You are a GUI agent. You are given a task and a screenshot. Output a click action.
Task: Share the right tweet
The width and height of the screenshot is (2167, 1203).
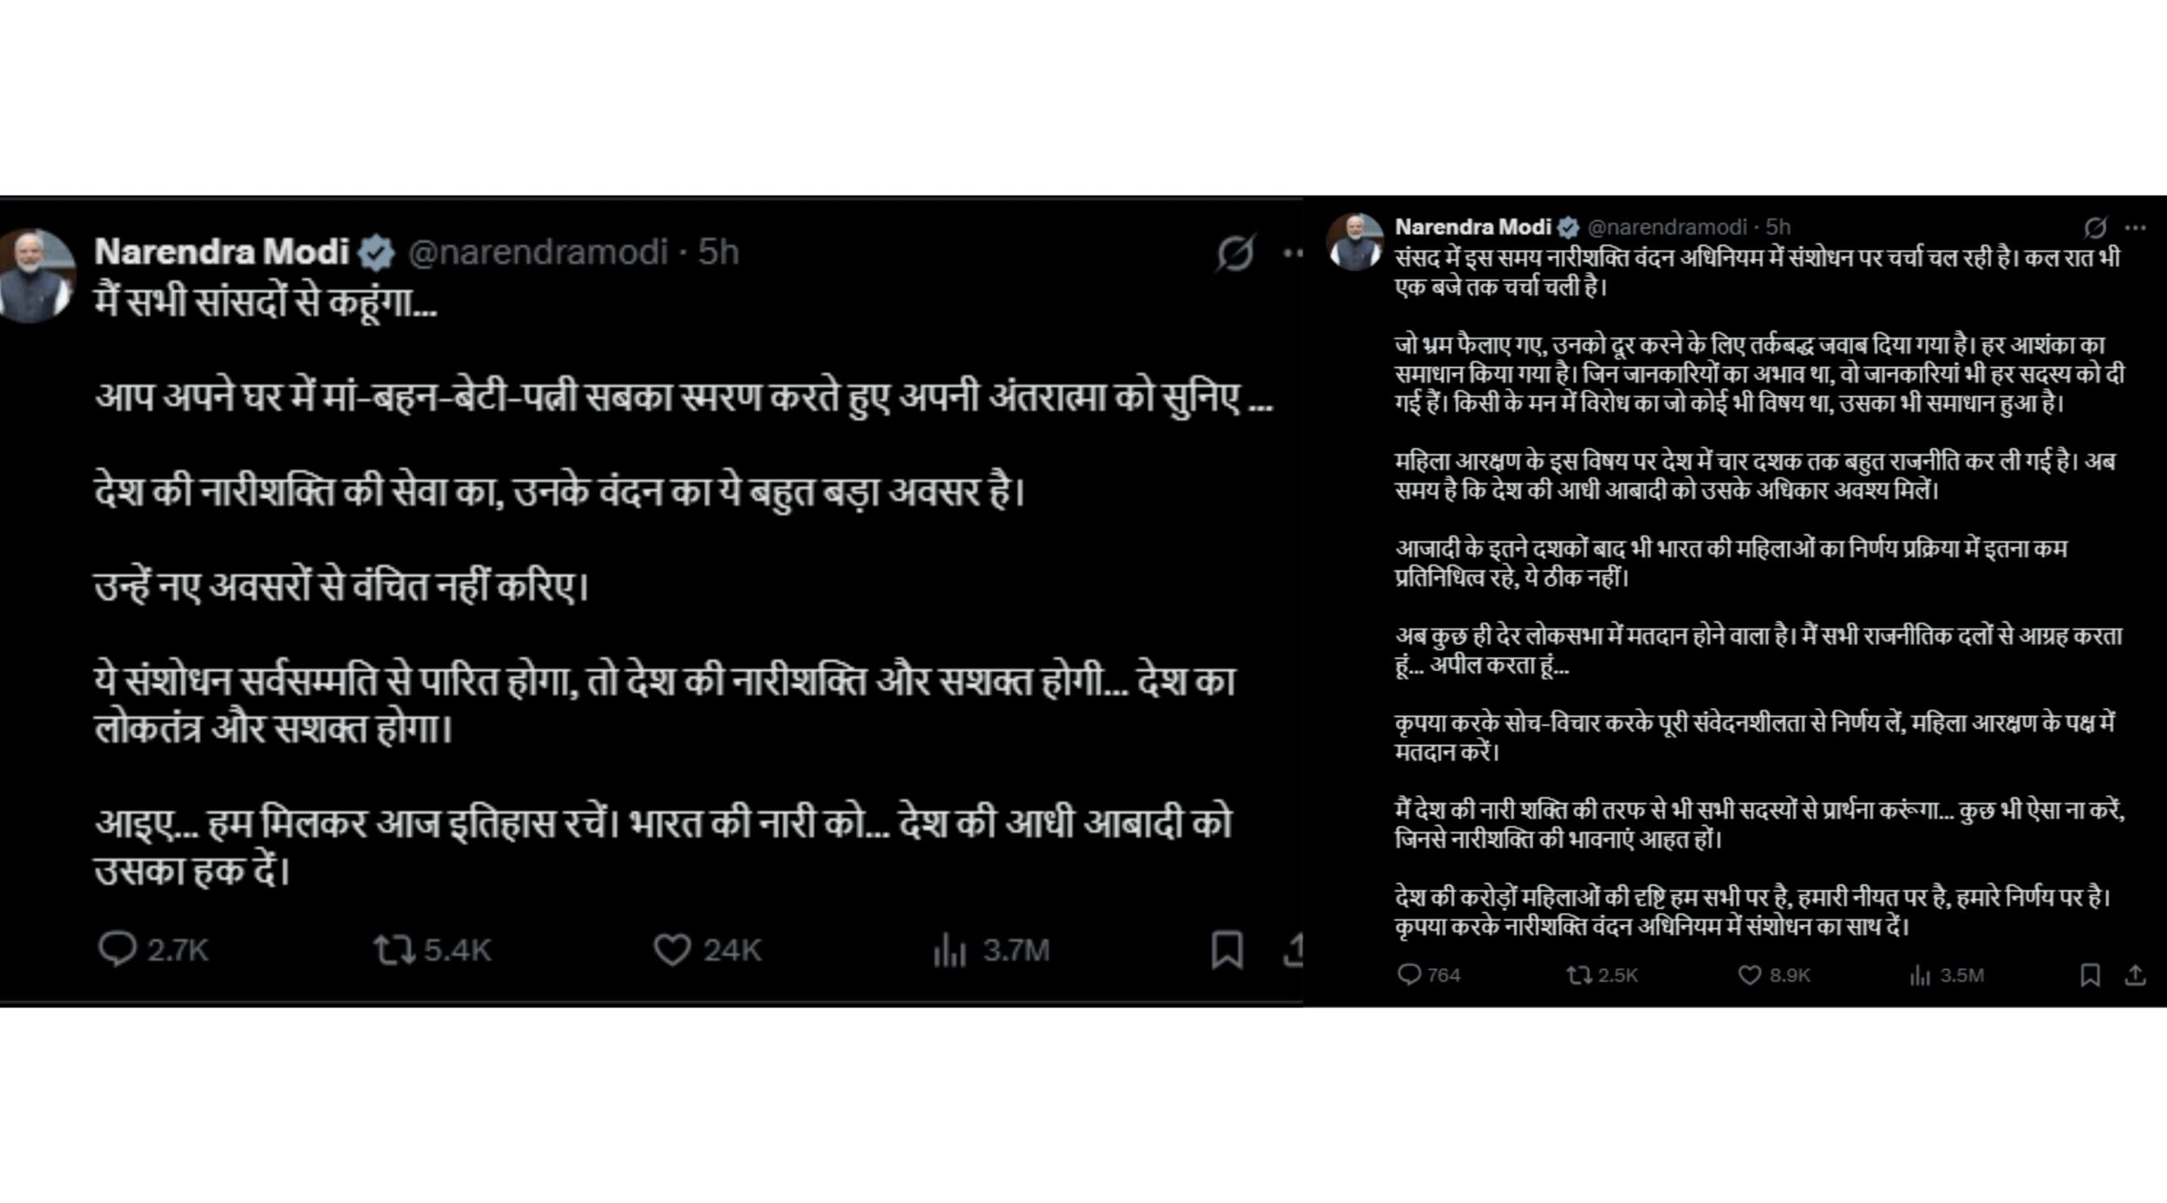(2136, 975)
